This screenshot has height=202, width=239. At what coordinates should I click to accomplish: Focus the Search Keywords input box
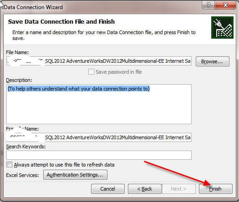tap(99, 155)
